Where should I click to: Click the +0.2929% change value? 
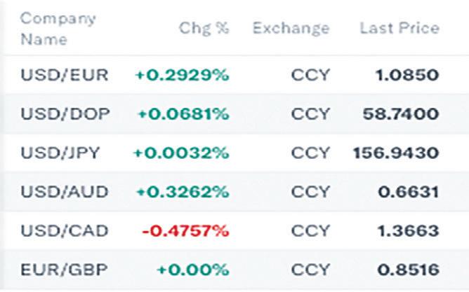click(182, 75)
